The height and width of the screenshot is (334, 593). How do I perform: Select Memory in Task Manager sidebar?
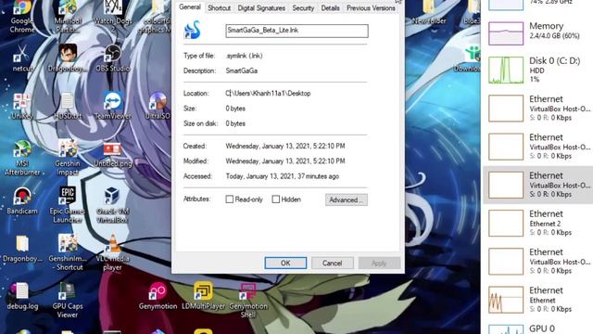[x=537, y=32]
